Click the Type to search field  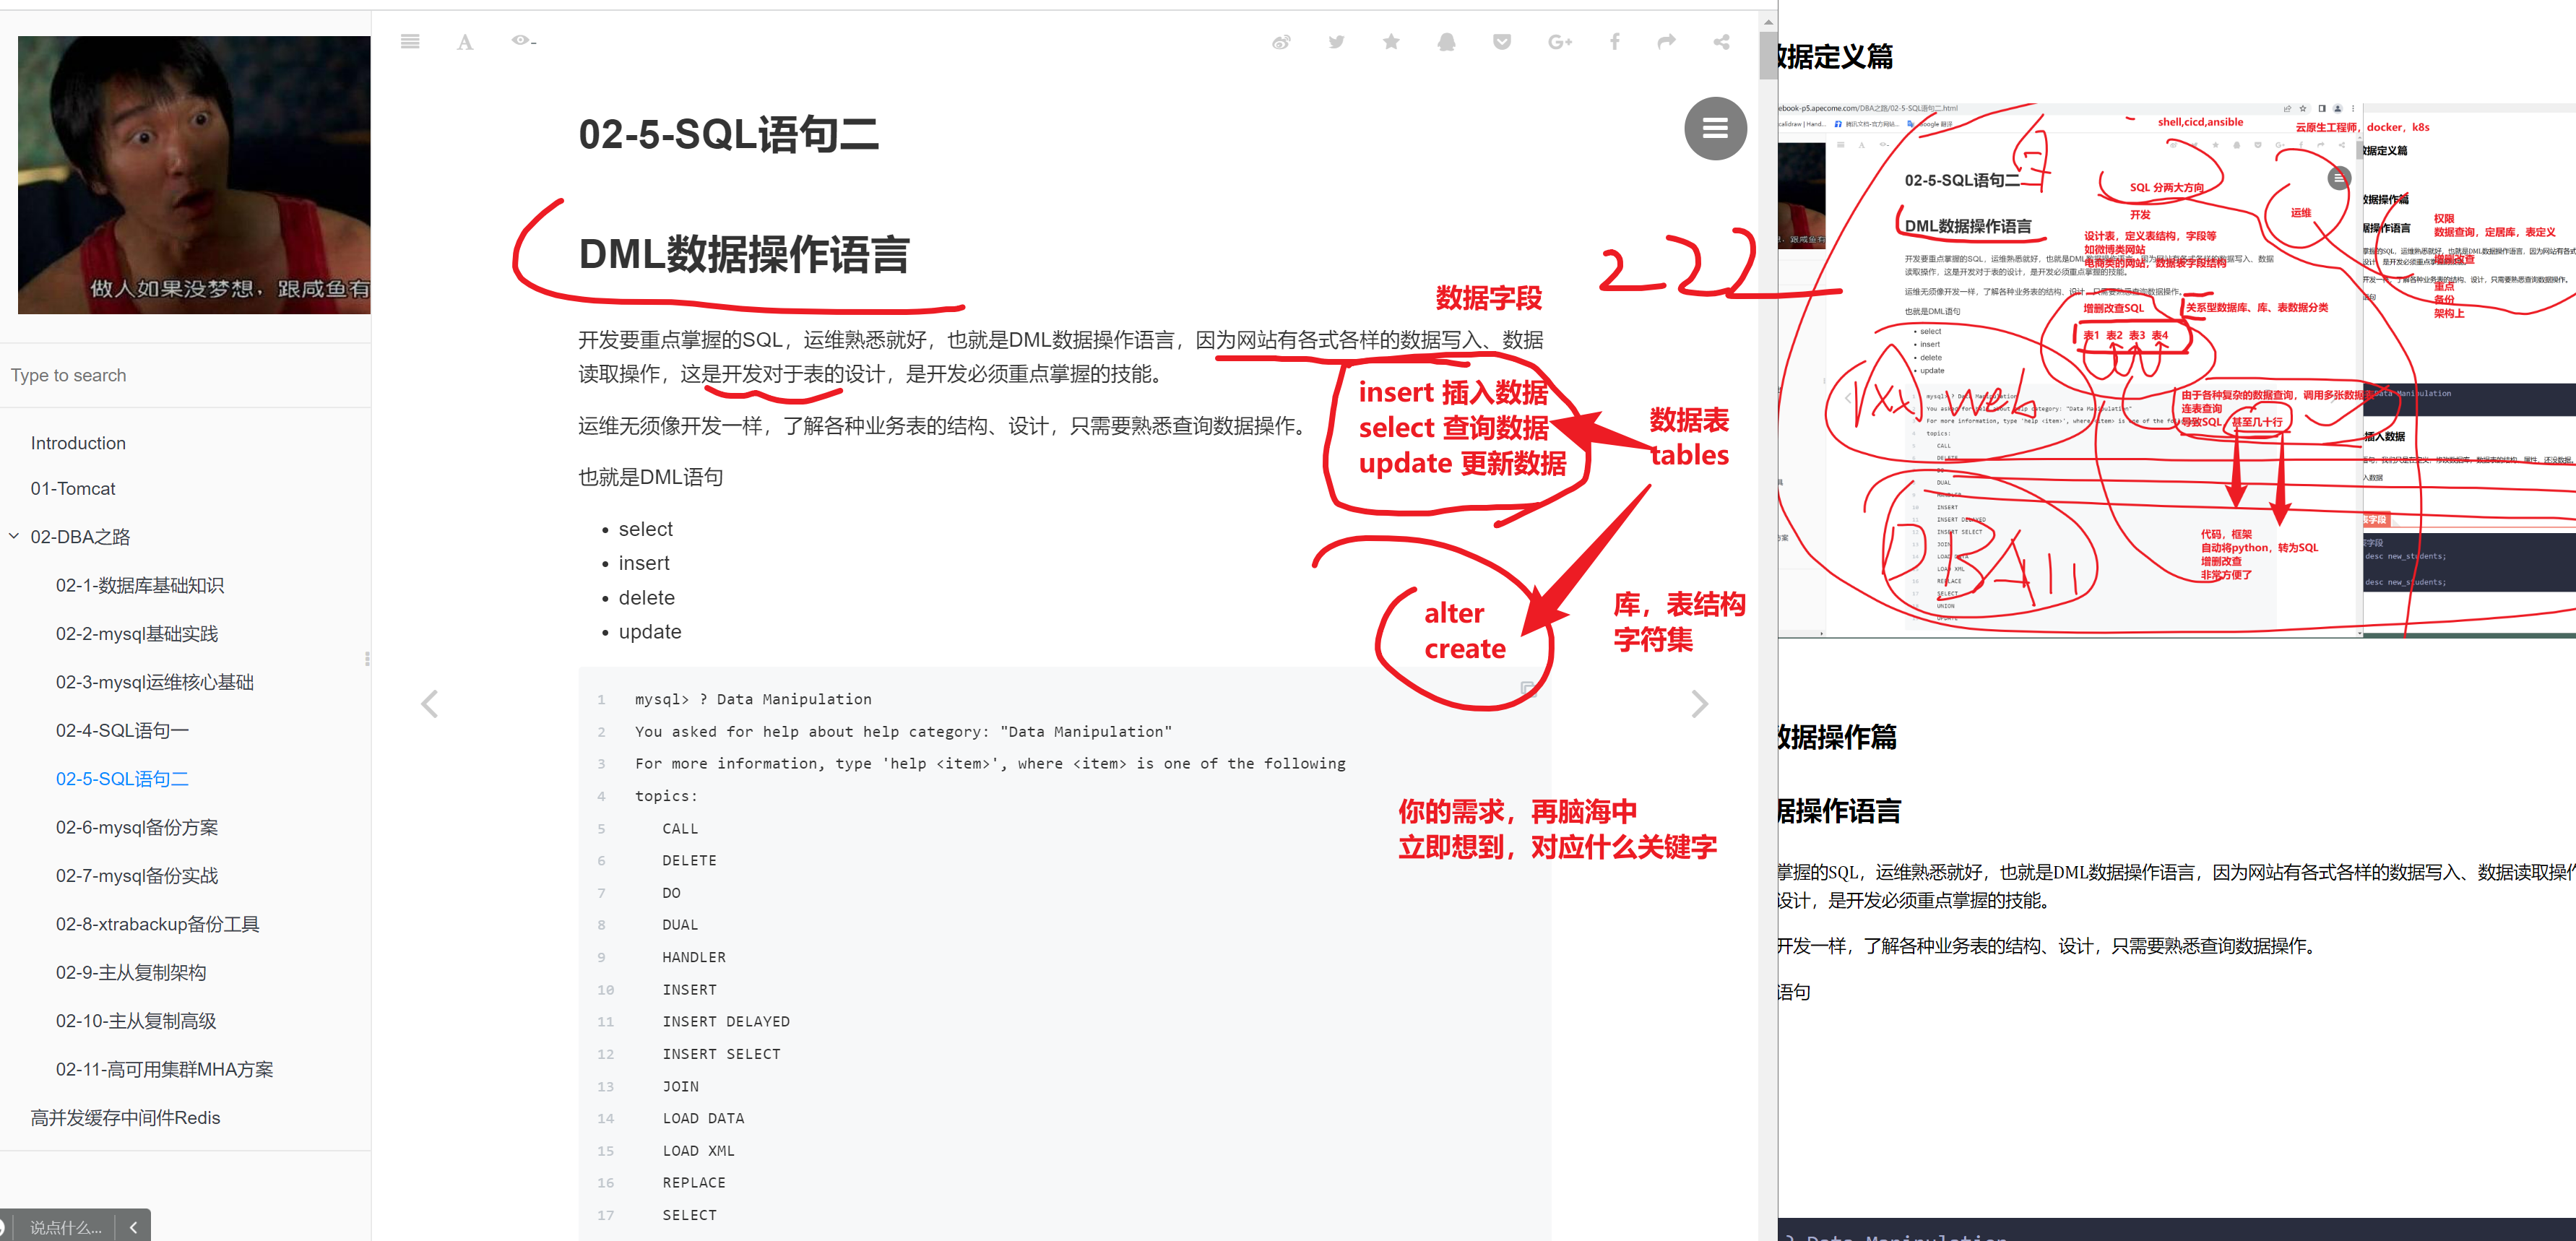[185, 375]
